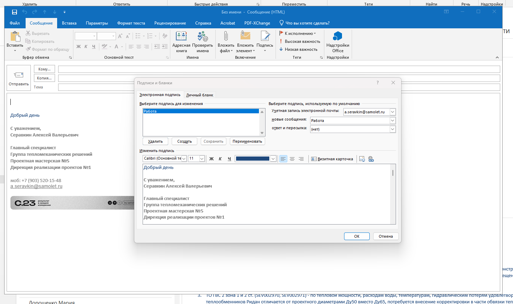Click the Send (Отправить) envelope button
Image resolution: width=513 pixels, height=304 pixels.
pos(19,78)
